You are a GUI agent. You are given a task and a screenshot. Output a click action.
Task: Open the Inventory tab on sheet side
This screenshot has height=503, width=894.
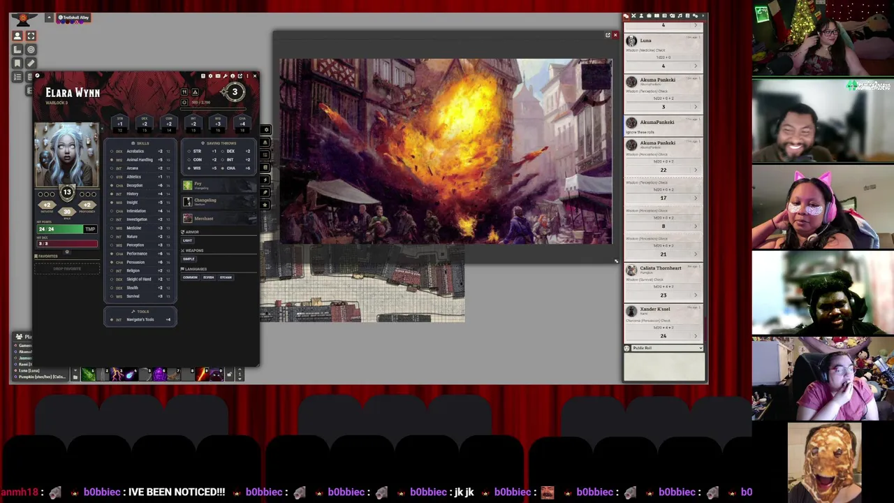[267, 143]
